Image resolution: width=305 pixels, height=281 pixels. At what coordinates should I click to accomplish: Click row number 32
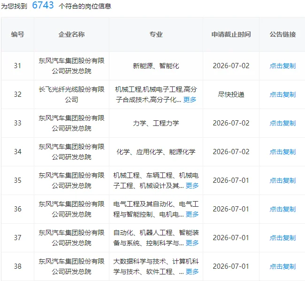[x=17, y=94]
